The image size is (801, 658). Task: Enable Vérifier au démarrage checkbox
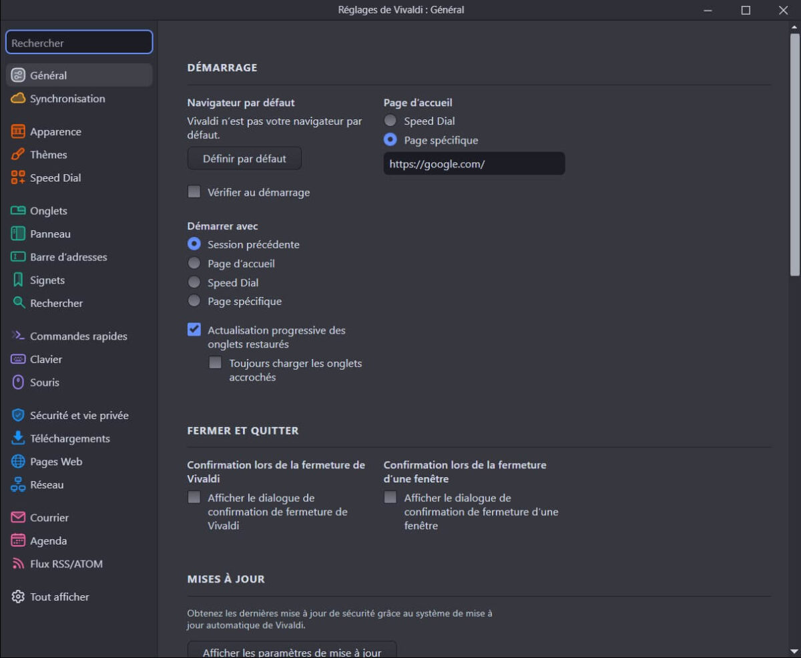pyautogui.click(x=194, y=192)
